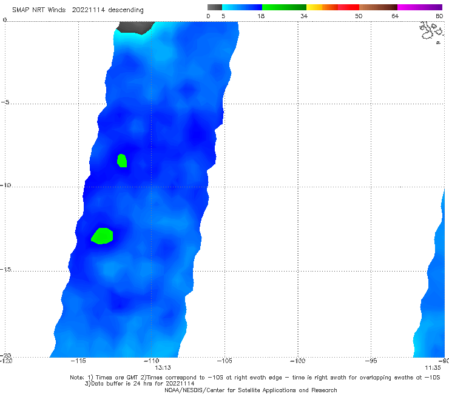Click the larger lower green wind patch
The width and height of the screenshot is (449, 394).
pyautogui.click(x=102, y=236)
